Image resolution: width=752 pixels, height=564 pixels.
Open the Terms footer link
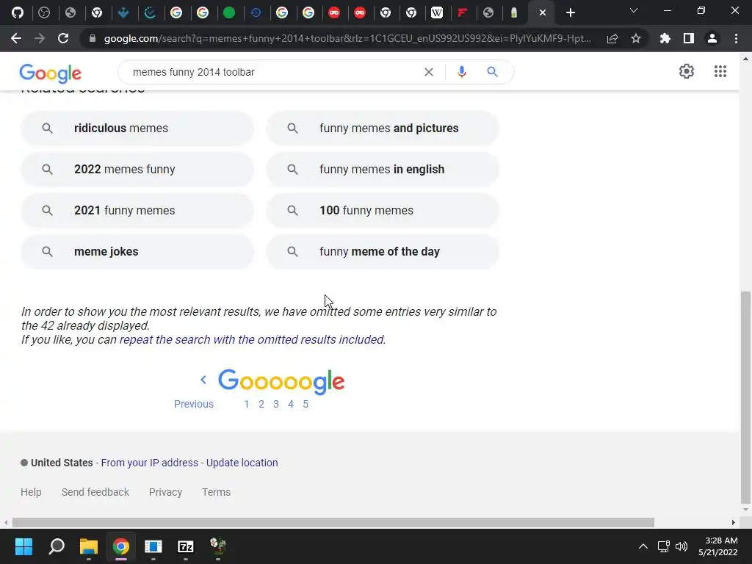[217, 492]
